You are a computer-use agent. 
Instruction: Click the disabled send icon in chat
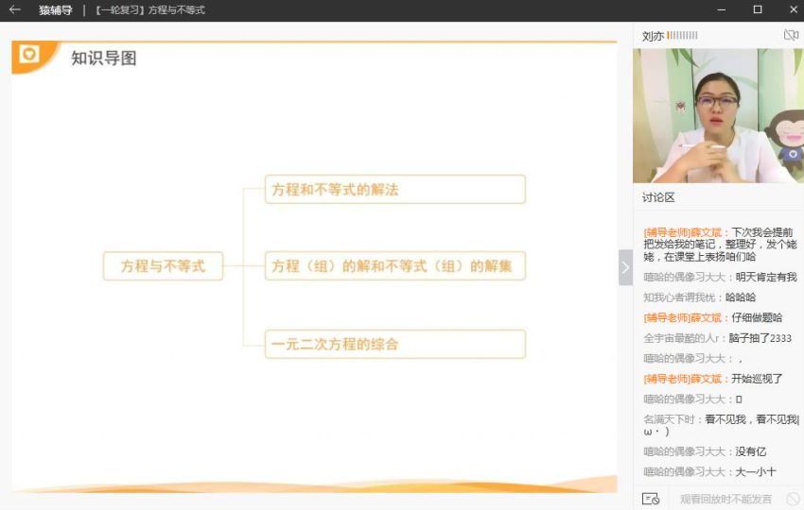[793, 499]
